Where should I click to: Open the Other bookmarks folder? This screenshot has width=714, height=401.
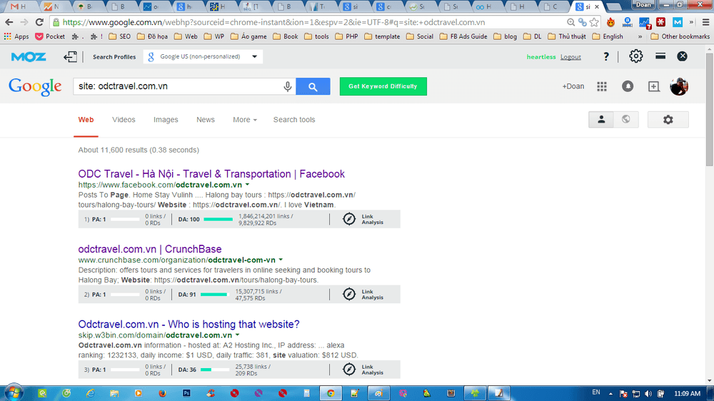(680, 36)
